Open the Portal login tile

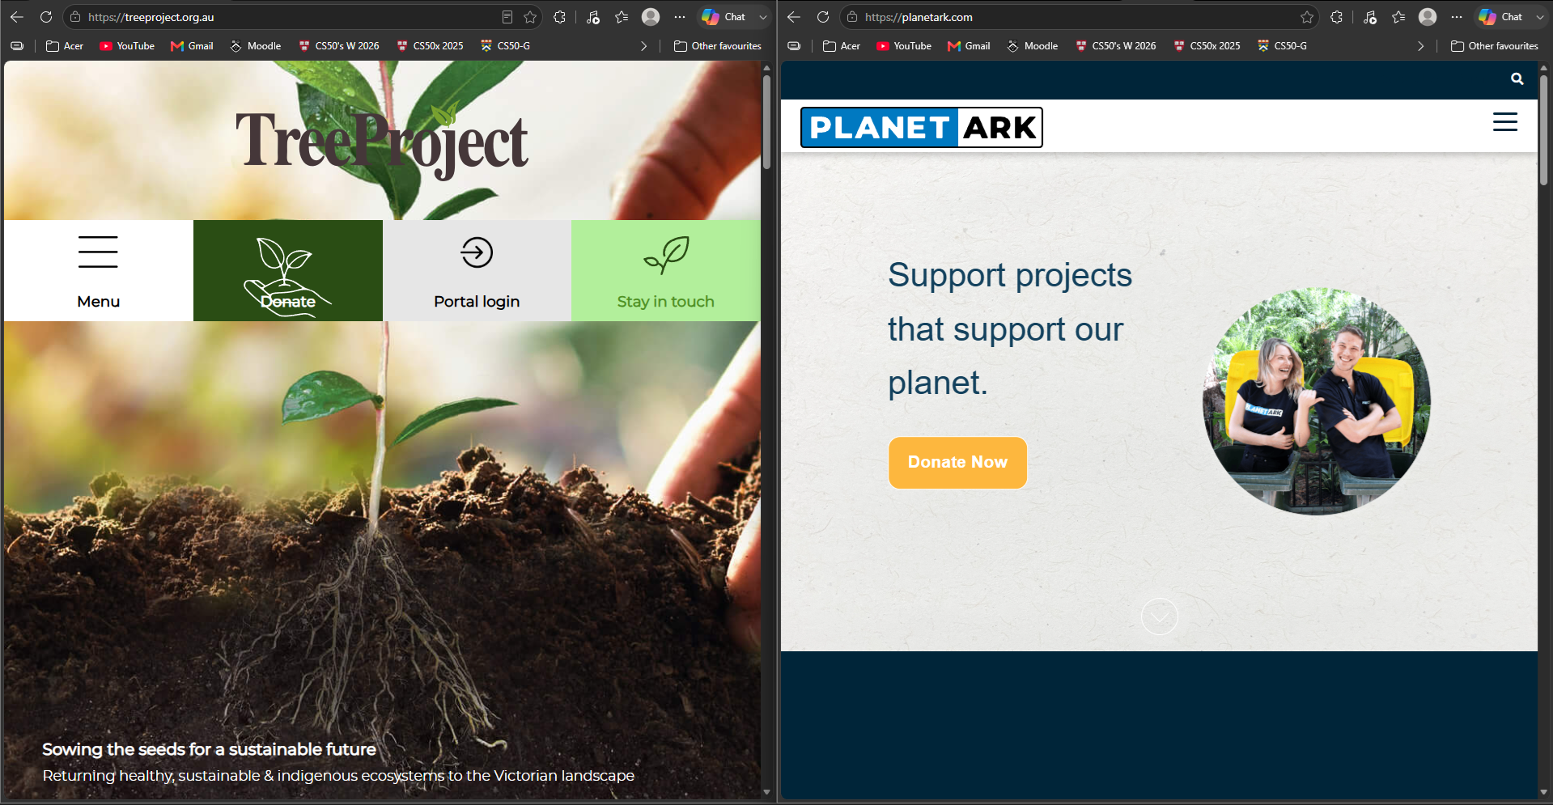pyautogui.click(x=477, y=270)
